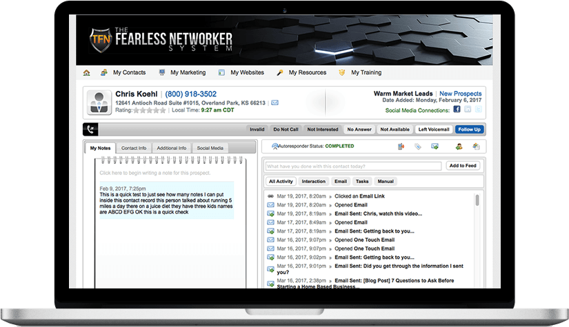Select the 'Clicked an Email Link' activity entry
This screenshot has height=327, width=569.
pyautogui.click(x=359, y=196)
